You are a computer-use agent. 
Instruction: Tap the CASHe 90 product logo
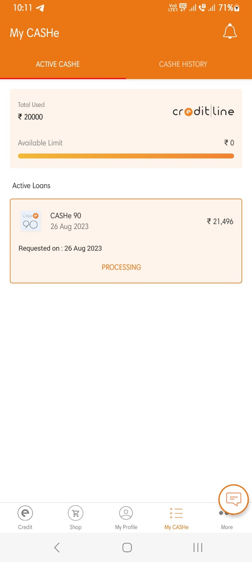point(31,221)
